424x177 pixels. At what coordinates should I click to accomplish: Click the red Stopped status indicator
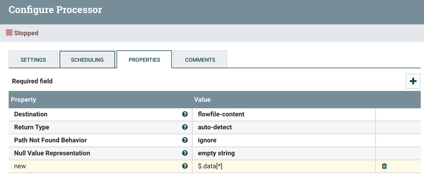[9, 33]
